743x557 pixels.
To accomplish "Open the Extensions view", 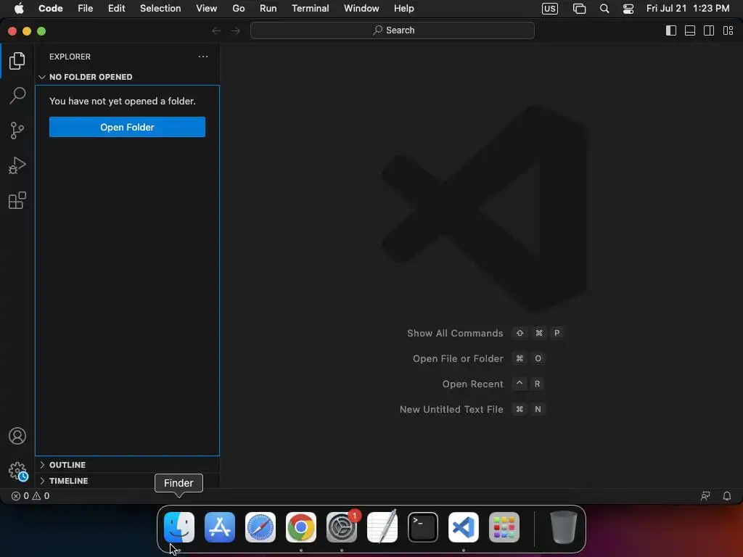I will [17, 200].
